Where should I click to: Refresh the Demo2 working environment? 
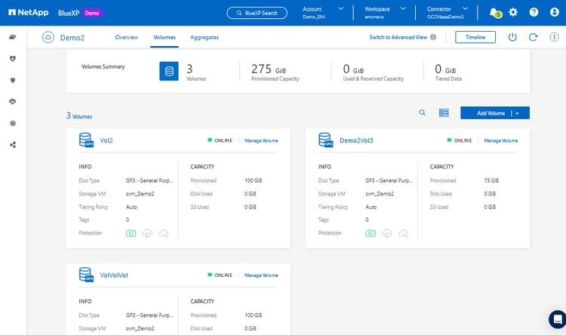533,37
